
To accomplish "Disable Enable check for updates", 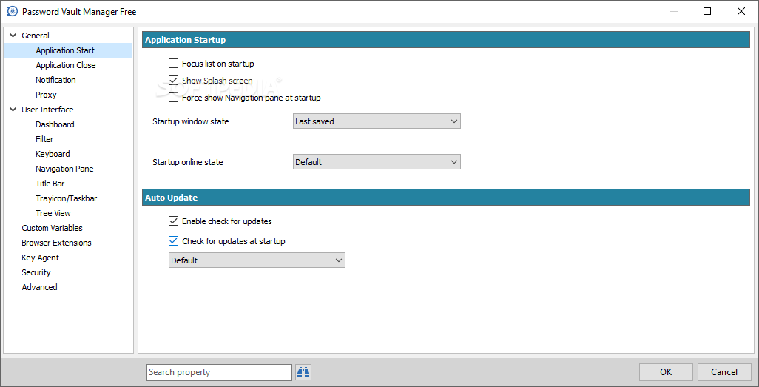I will tap(173, 221).
